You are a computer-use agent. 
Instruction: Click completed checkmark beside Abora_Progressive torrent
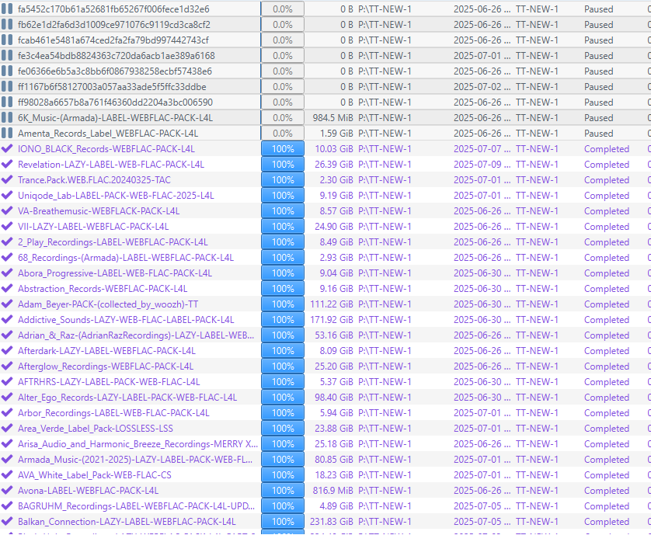(x=7, y=273)
